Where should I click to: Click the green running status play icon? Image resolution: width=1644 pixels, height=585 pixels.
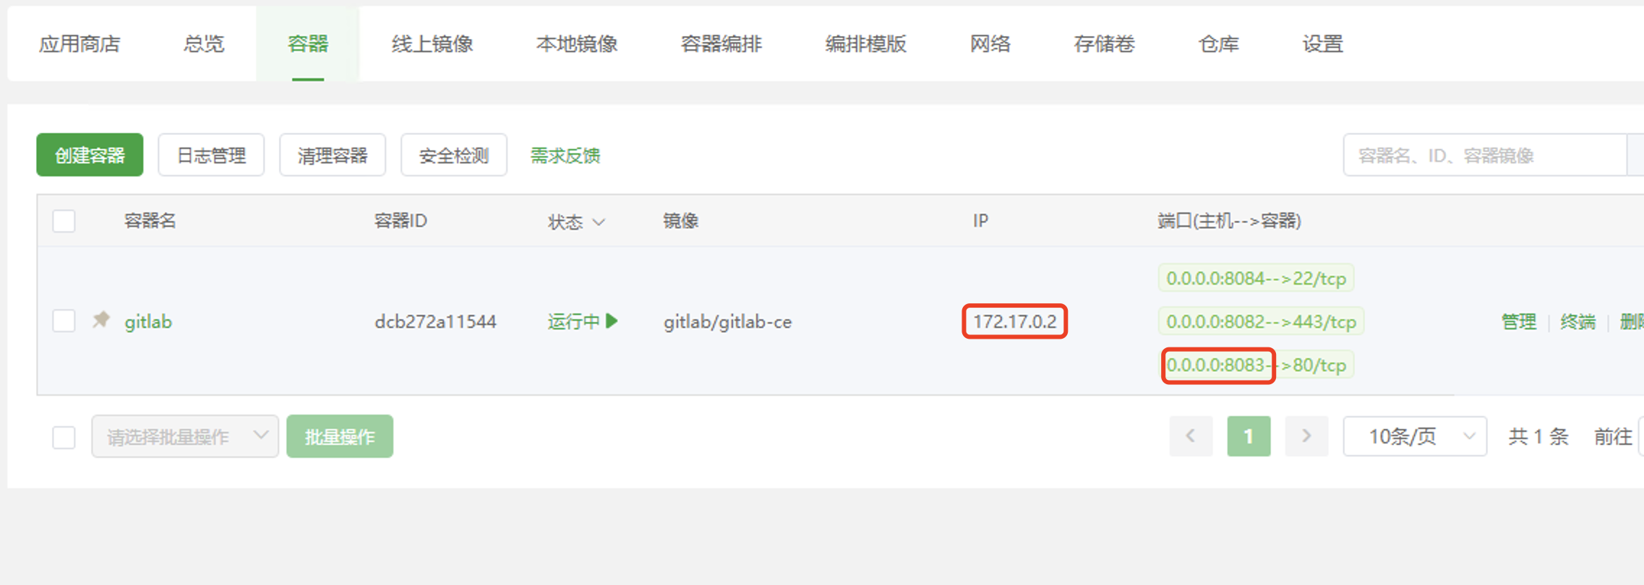coord(612,321)
